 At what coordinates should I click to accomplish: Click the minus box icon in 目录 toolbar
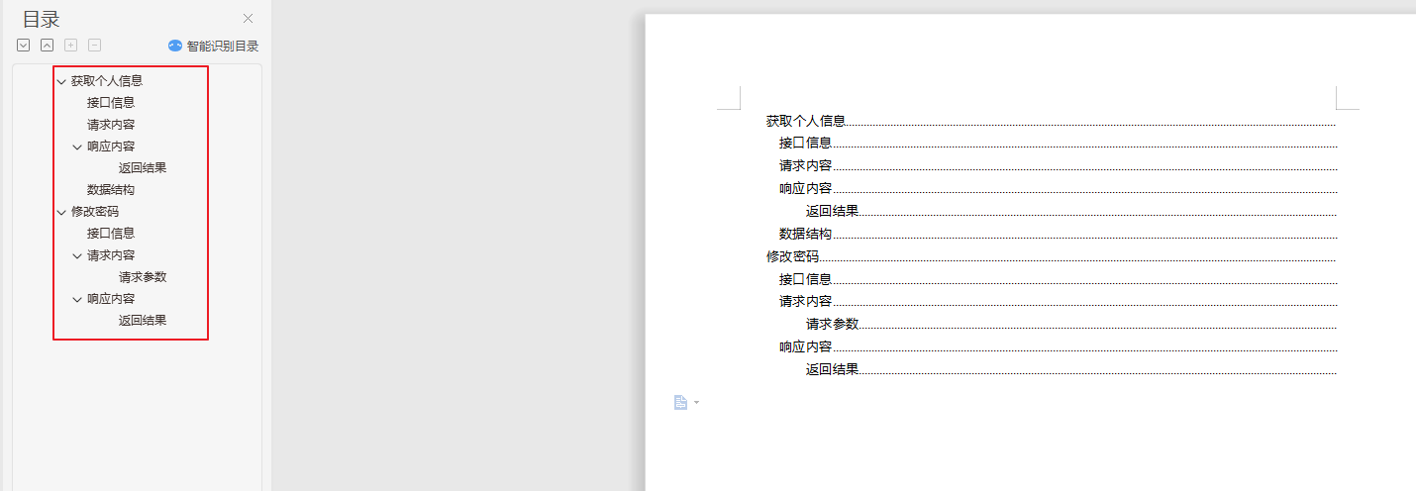coord(94,46)
